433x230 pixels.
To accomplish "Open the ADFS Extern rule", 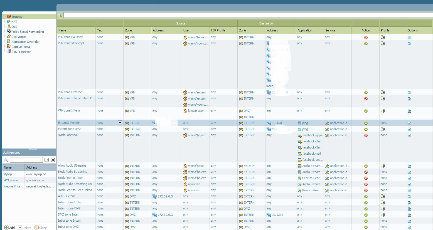I will click(67, 196).
